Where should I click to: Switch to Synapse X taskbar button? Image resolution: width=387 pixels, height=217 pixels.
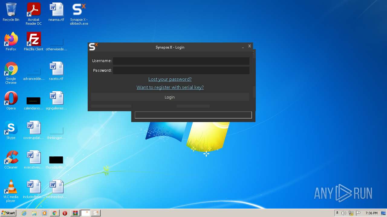pyautogui.click(x=96, y=213)
